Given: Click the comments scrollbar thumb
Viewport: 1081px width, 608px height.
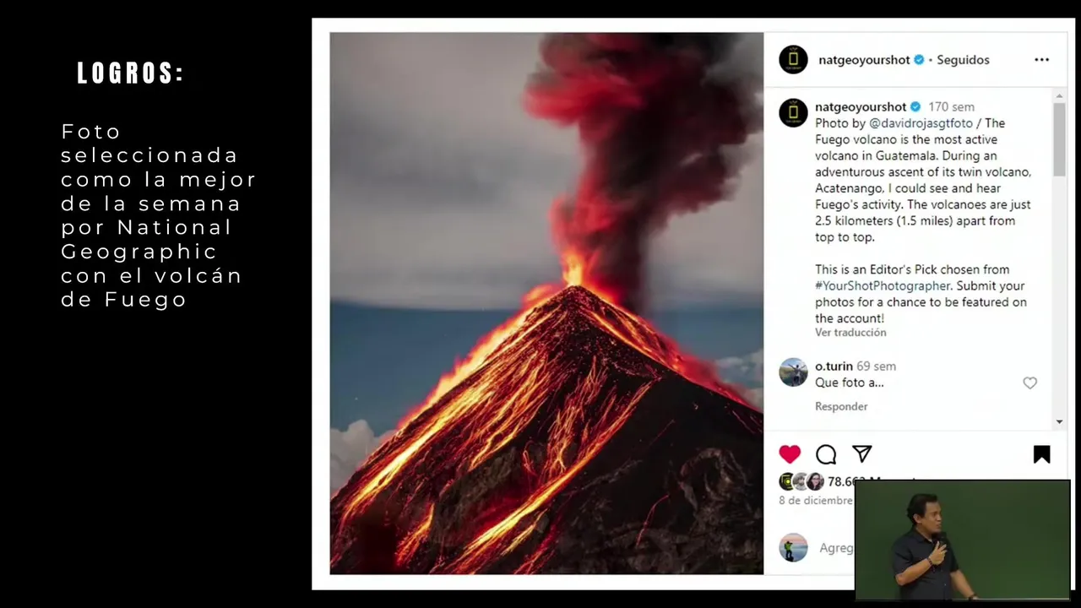Looking at the screenshot, I should (x=1059, y=139).
